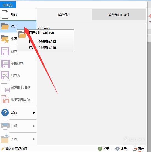The image size is (151, 152).
Task: Click the green info 关于 icon
Action: pos(100,149)
